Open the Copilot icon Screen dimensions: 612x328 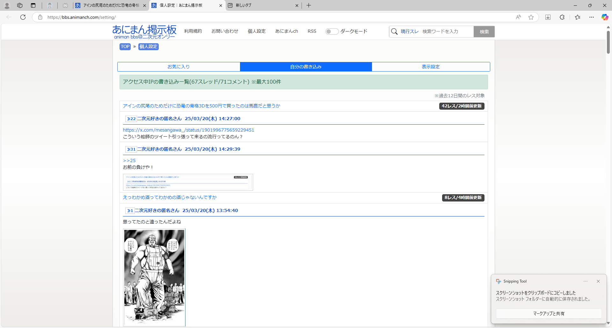[x=605, y=17]
